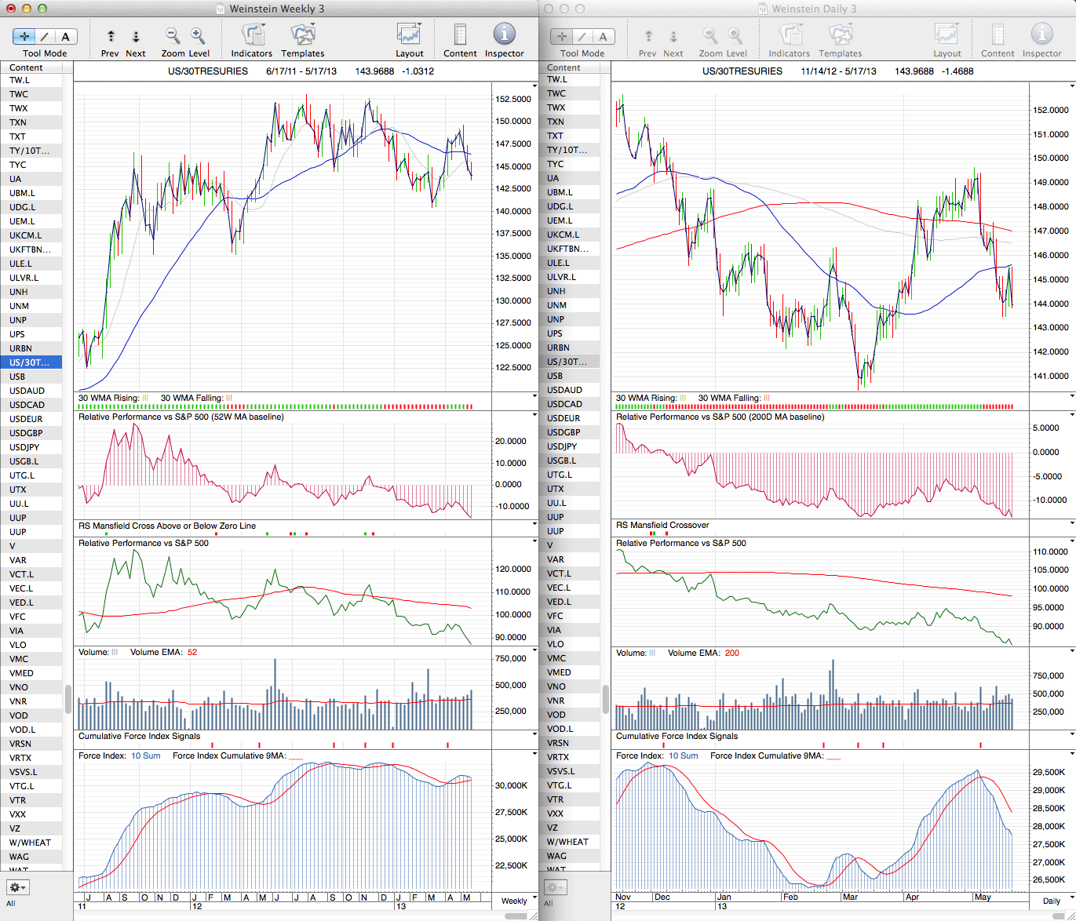The width and height of the screenshot is (1076, 921).
Task: Select the text annotation tool in Weinstein Weekly
Action: (x=65, y=36)
